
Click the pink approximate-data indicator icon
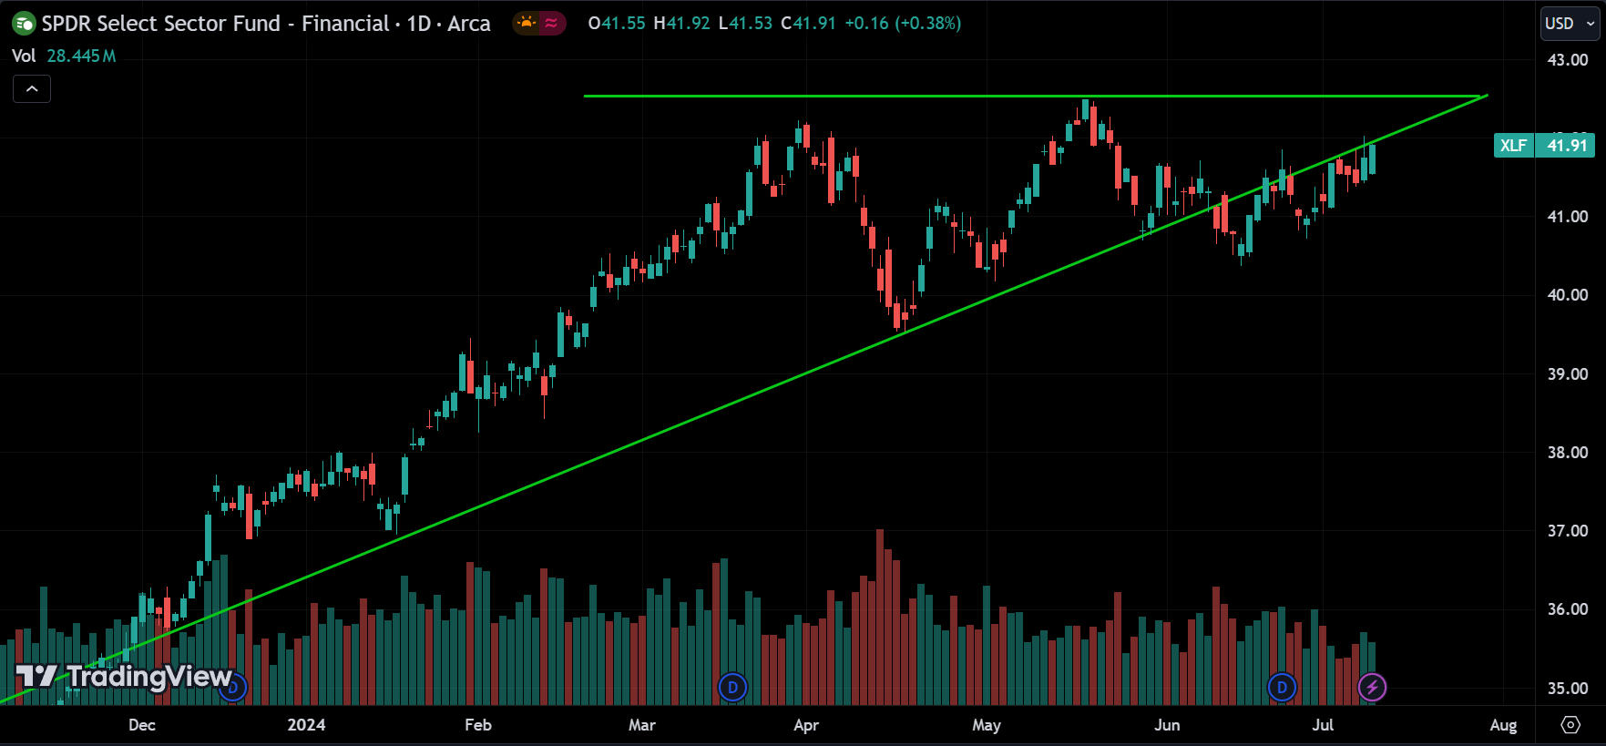(x=551, y=23)
